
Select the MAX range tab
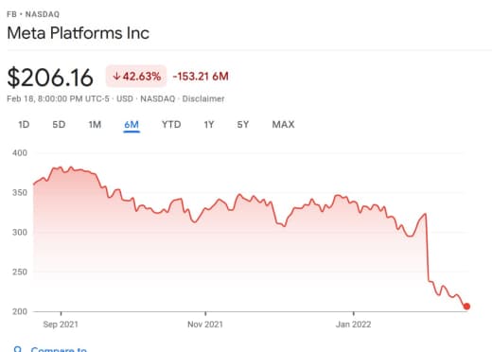pyautogui.click(x=283, y=125)
